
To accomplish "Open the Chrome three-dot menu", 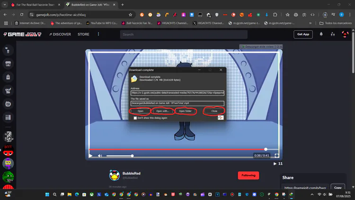I will click(x=350, y=15).
